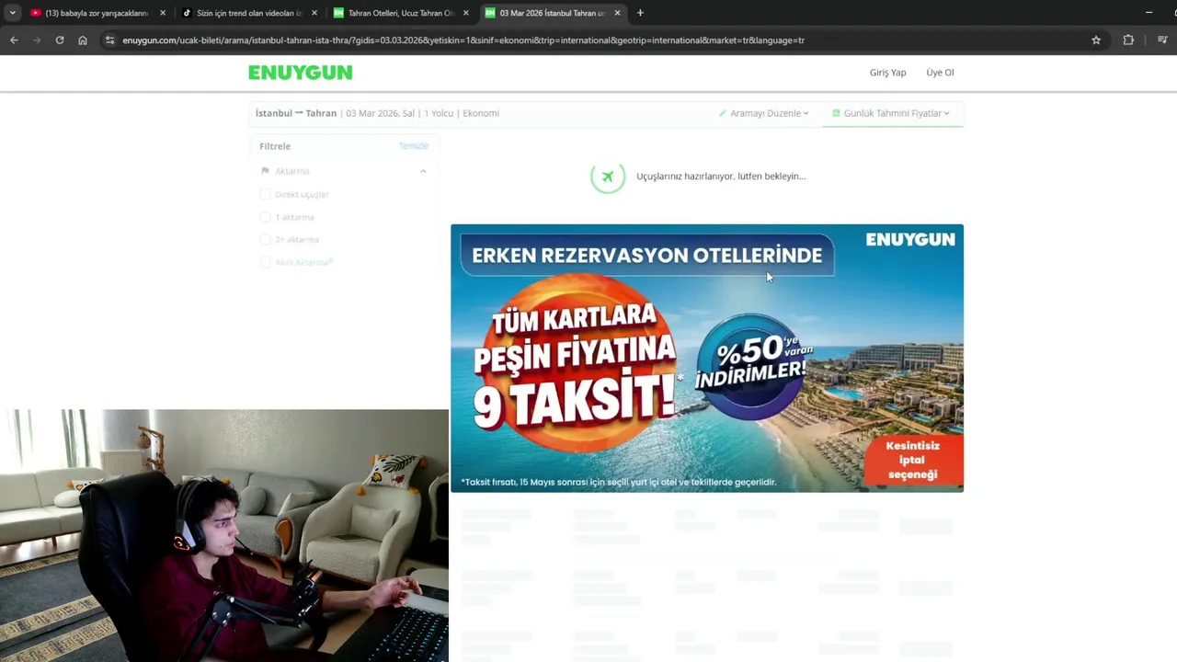Image resolution: width=1177 pixels, height=662 pixels.
Task: Click the '1 Yolcu' passenger text
Action: (439, 113)
